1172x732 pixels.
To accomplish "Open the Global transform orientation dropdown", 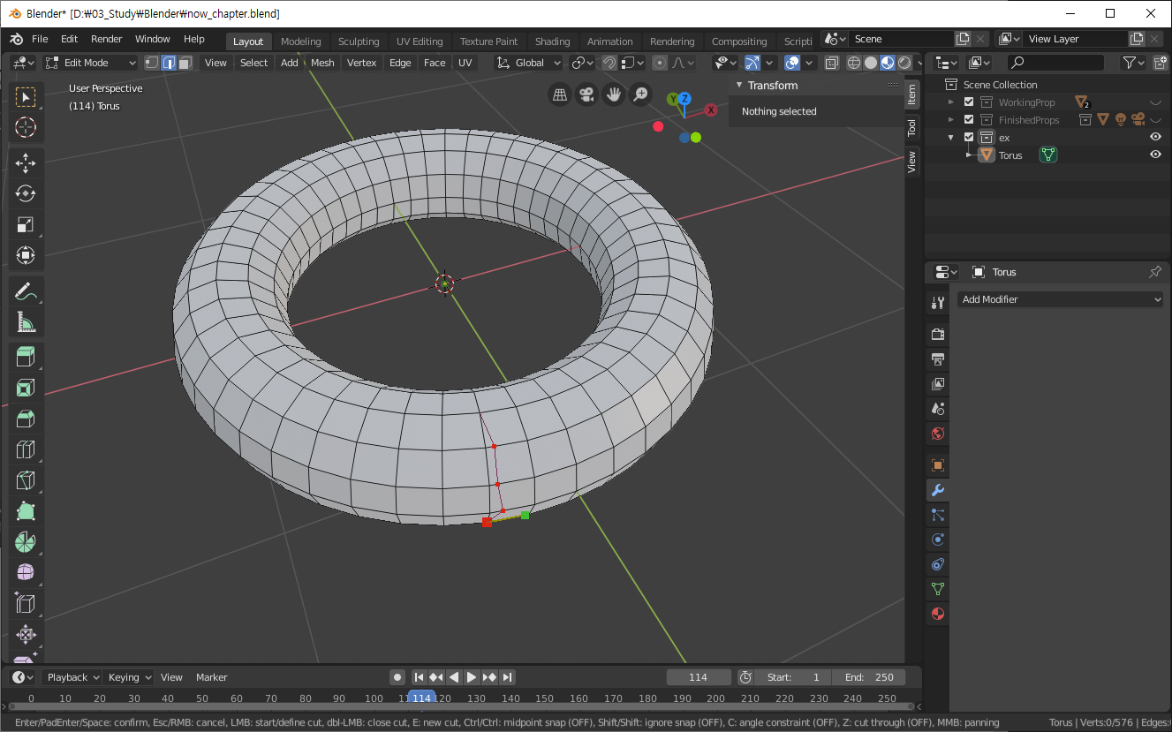I will pyautogui.click(x=529, y=63).
